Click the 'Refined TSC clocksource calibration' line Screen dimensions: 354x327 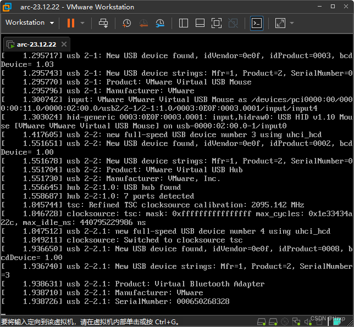[x=153, y=205]
